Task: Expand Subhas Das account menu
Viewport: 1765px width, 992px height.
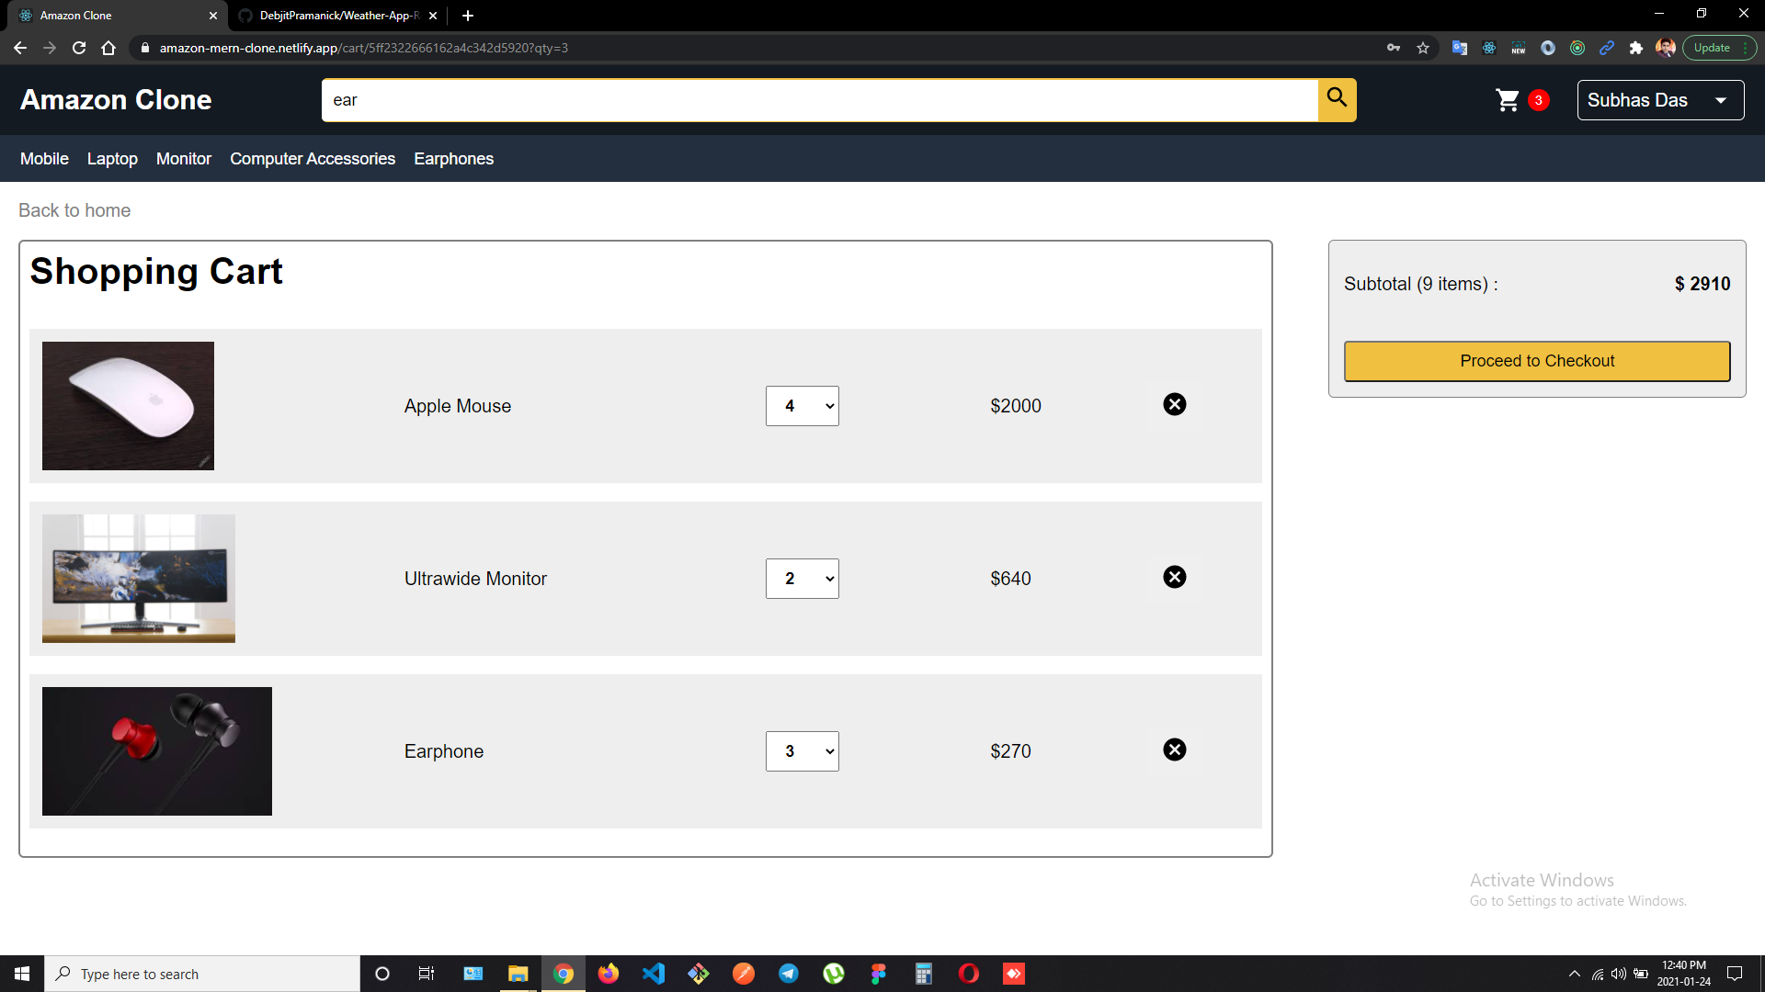Action: [1659, 100]
